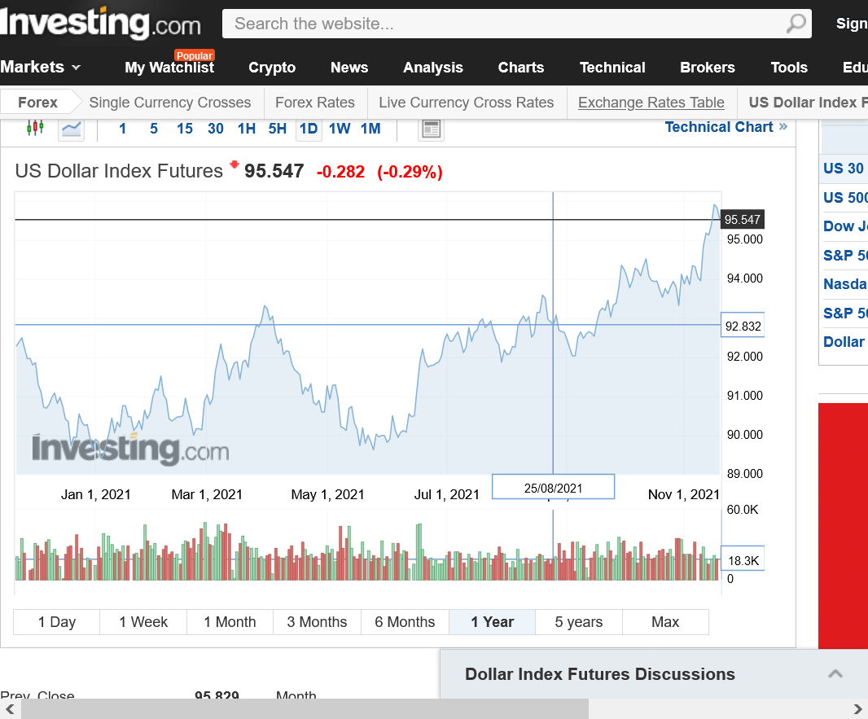Click the left scrollbar arrow
Screen dimensions: 868x719
pos(10,708)
